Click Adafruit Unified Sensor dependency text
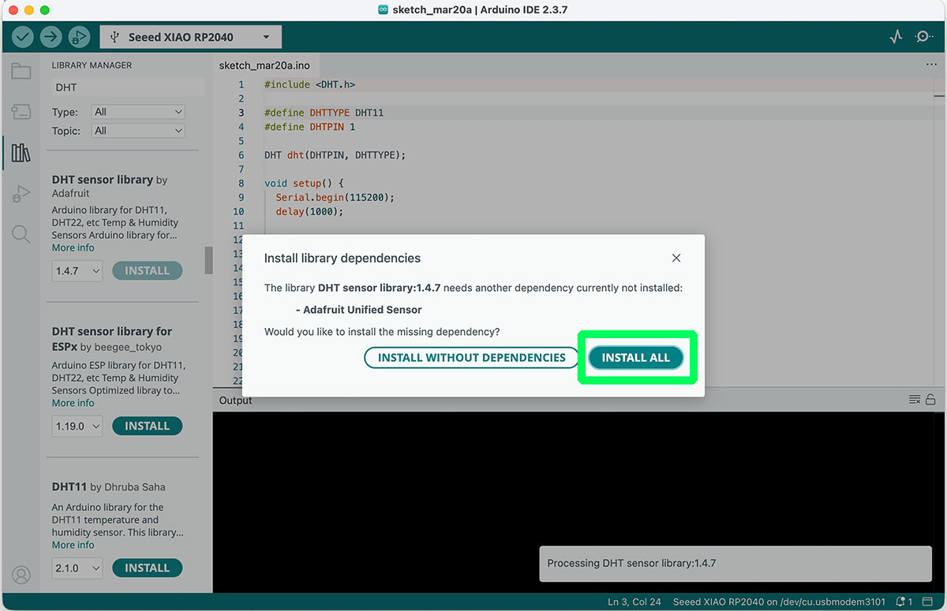 [x=363, y=310]
